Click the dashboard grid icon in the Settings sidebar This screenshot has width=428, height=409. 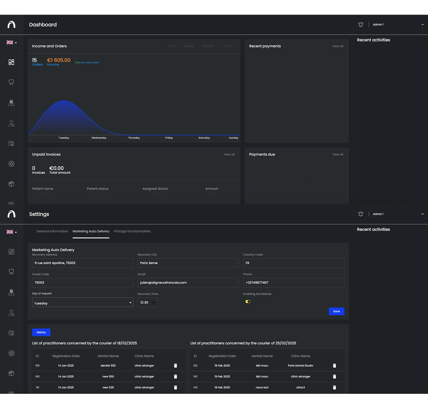click(x=11, y=252)
